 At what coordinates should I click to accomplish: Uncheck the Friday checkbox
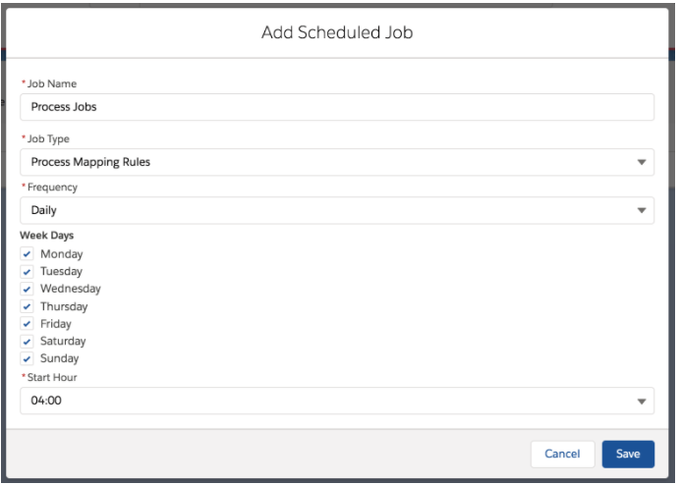click(x=27, y=324)
